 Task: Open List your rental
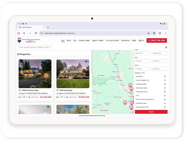point(112,40)
